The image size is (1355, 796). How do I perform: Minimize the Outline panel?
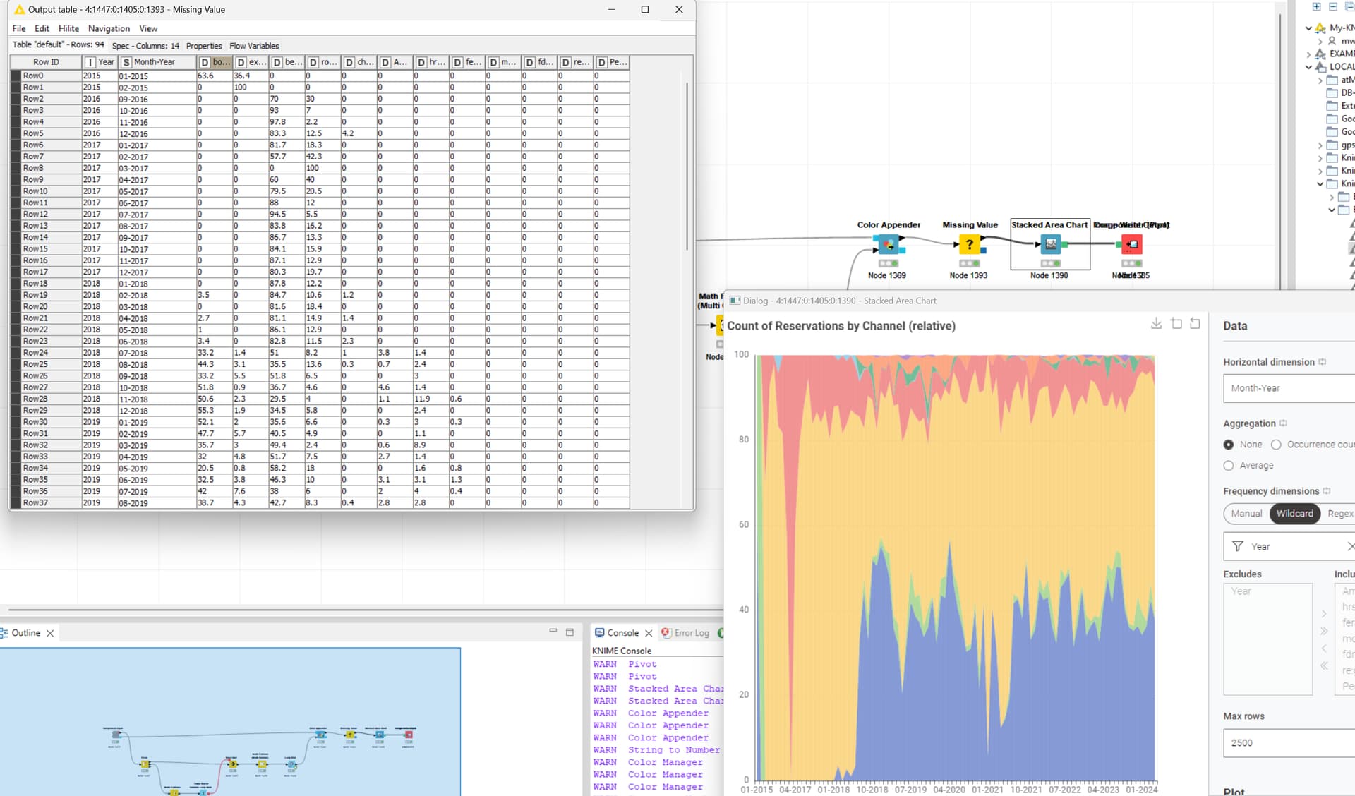click(x=553, y=631)
